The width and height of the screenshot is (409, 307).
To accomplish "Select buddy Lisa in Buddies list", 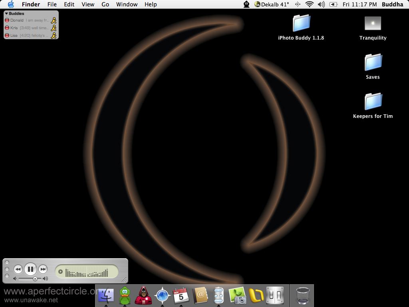I will (31, 36).
